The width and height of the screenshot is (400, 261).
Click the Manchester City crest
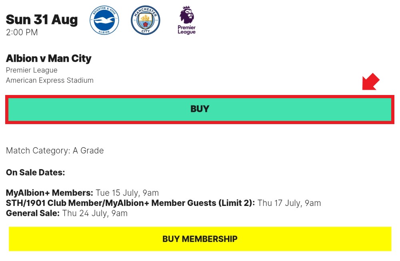146,20
